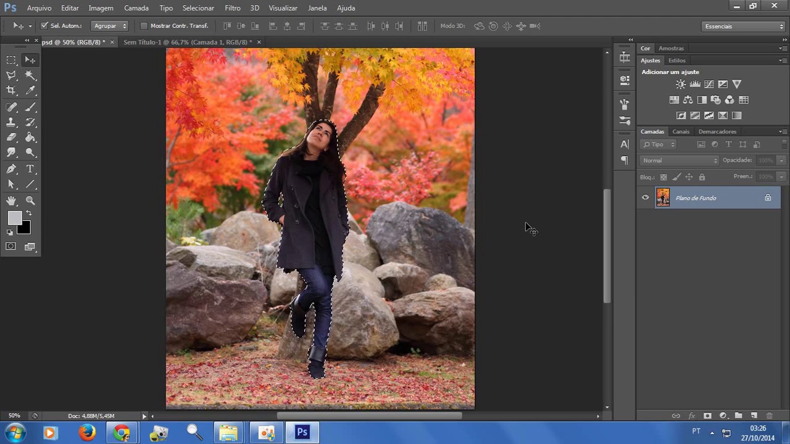
Task: Add a Black & White adjustment
Action: coord(702,100)
